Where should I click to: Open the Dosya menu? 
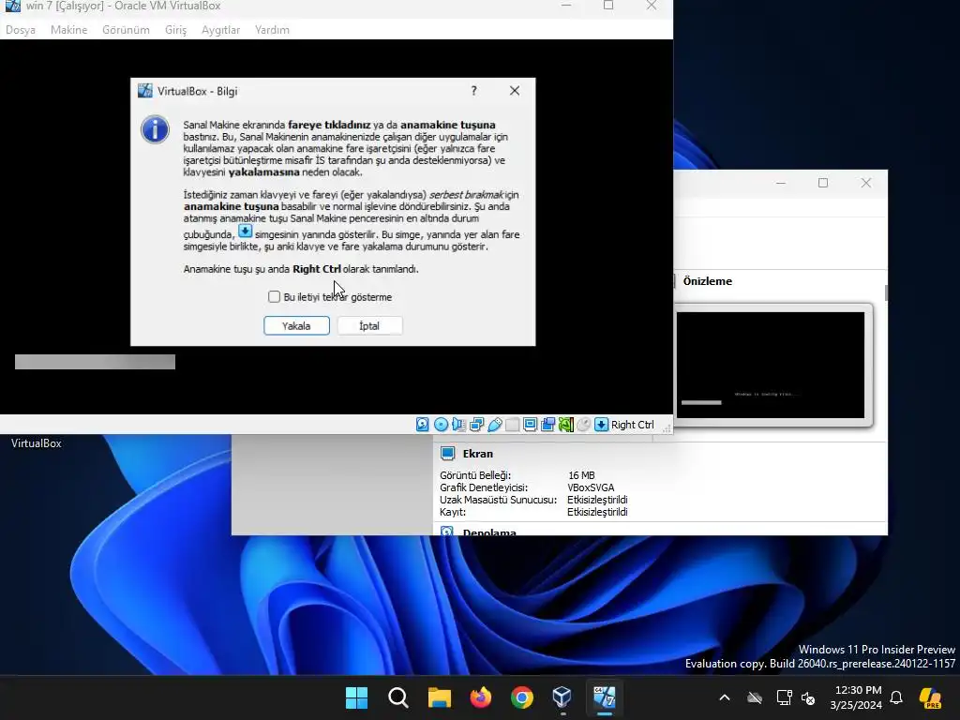coord(21,29)
